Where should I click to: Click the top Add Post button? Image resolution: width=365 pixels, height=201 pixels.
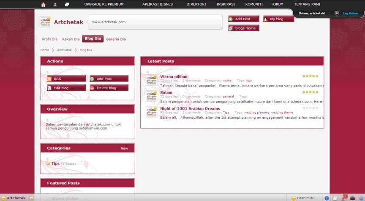[244, 19]
